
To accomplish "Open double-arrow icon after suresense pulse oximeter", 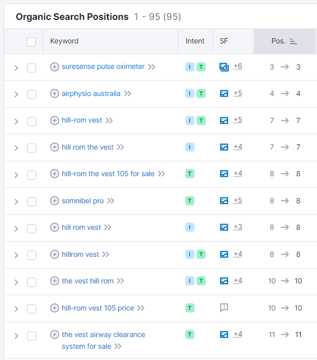I will coord(152,67).
